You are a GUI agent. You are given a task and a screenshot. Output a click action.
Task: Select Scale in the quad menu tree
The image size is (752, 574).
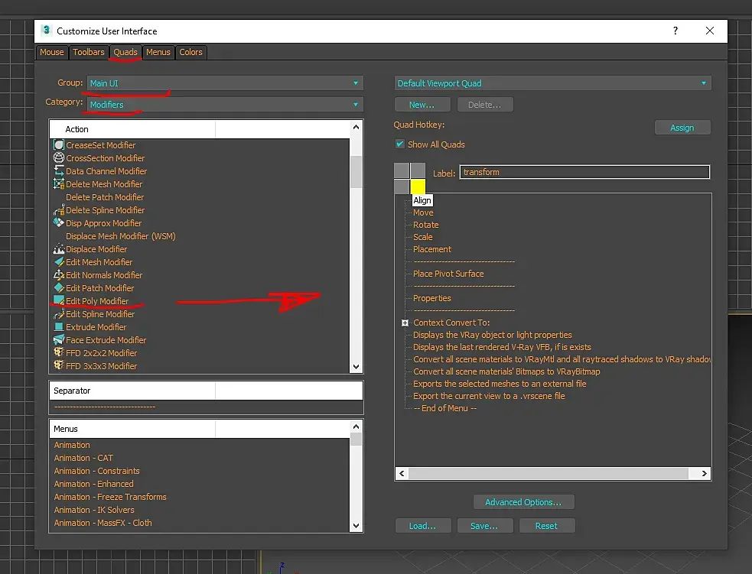pyautogui.click(x=422, y=237)
